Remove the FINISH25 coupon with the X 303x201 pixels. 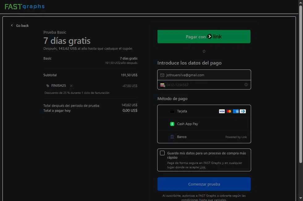click(x=71, y=86)
